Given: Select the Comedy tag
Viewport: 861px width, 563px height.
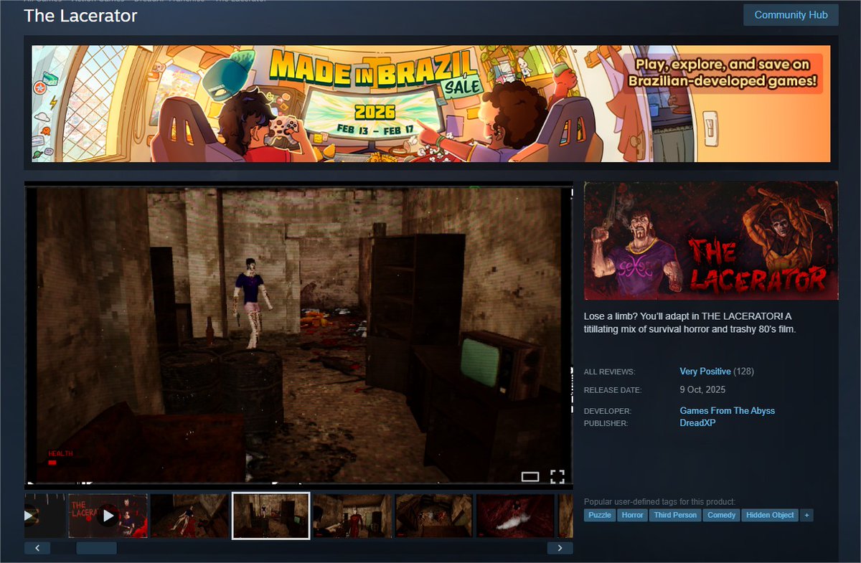Looking at the screenshot, I should click(x=722, y=515).
